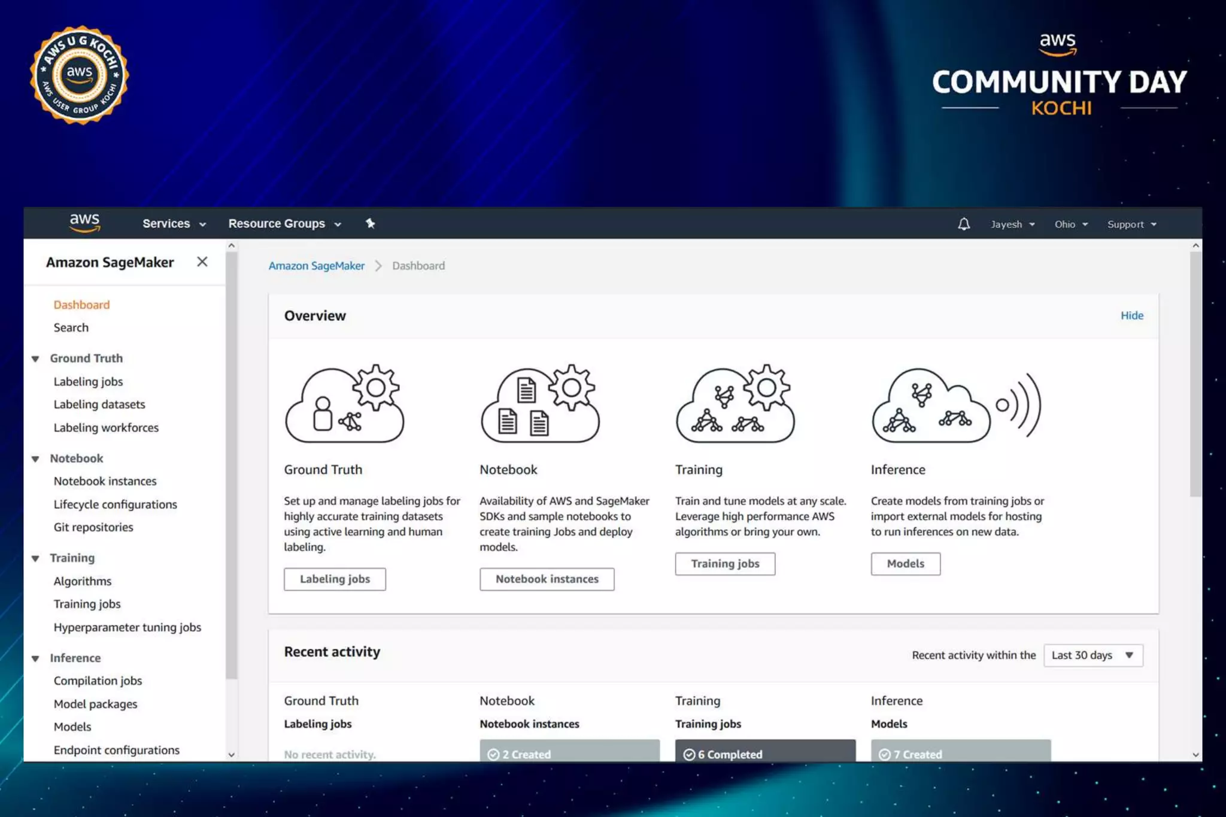Screen dimensions: 1226x817
Task: Click the AWS logo in navigation bar
Action: 84,223
